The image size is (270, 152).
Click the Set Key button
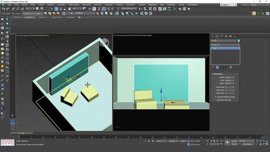tap(234, 144)
